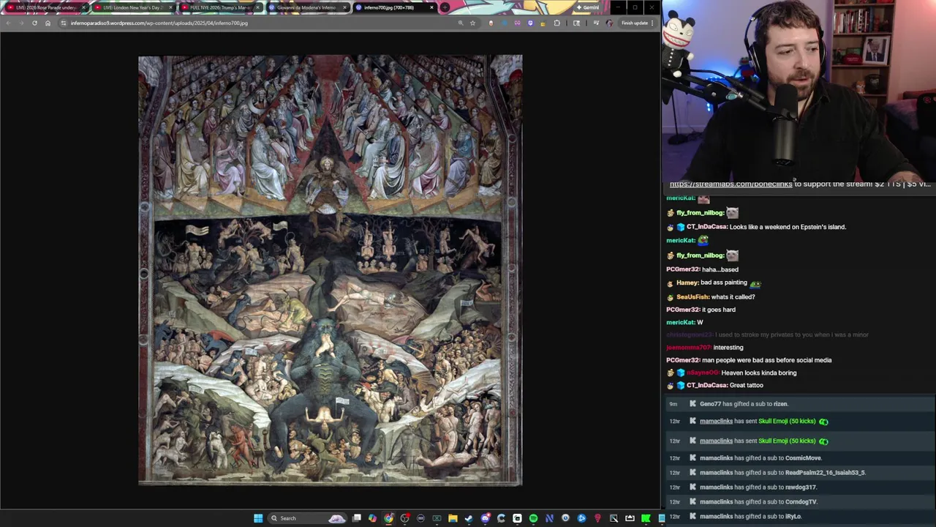The width and height of the screenshot is (936, 527).
Task: Click "whats it called?" chat message
Action: pyautogui.click(x=733, y=296)
